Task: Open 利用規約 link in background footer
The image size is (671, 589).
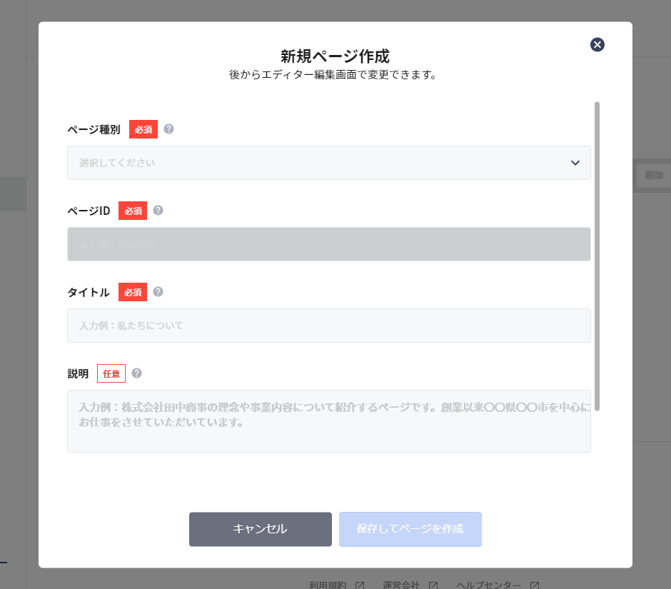Action: click(x=328, y=585)
